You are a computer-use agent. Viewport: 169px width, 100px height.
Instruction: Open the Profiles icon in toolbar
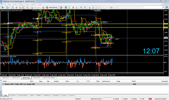(7, 7)
